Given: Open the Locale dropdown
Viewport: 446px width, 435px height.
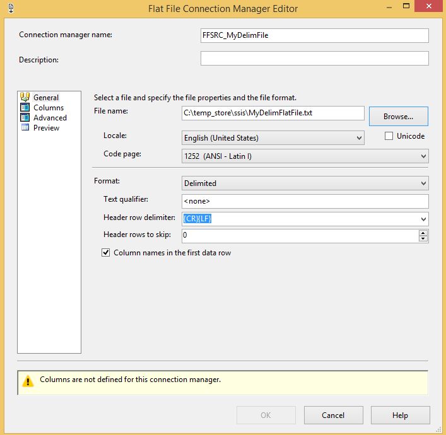Looking at the screenshot, I should [x=359, y=137].
